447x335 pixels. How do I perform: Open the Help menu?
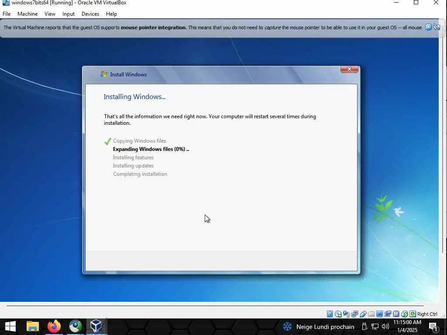[111, 14]
